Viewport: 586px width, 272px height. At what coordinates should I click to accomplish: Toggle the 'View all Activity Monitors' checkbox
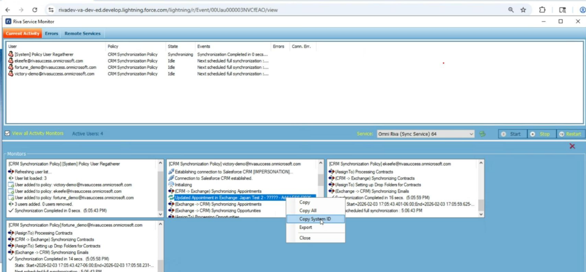[x=7, y=134]
